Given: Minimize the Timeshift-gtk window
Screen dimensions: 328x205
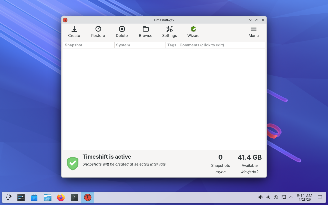Looking at the screenshot, I should (x=251, y=20).
